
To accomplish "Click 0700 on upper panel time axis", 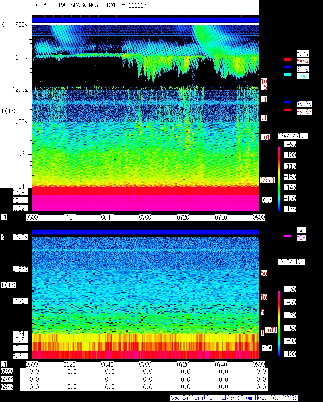I will (x=145, y=217).
